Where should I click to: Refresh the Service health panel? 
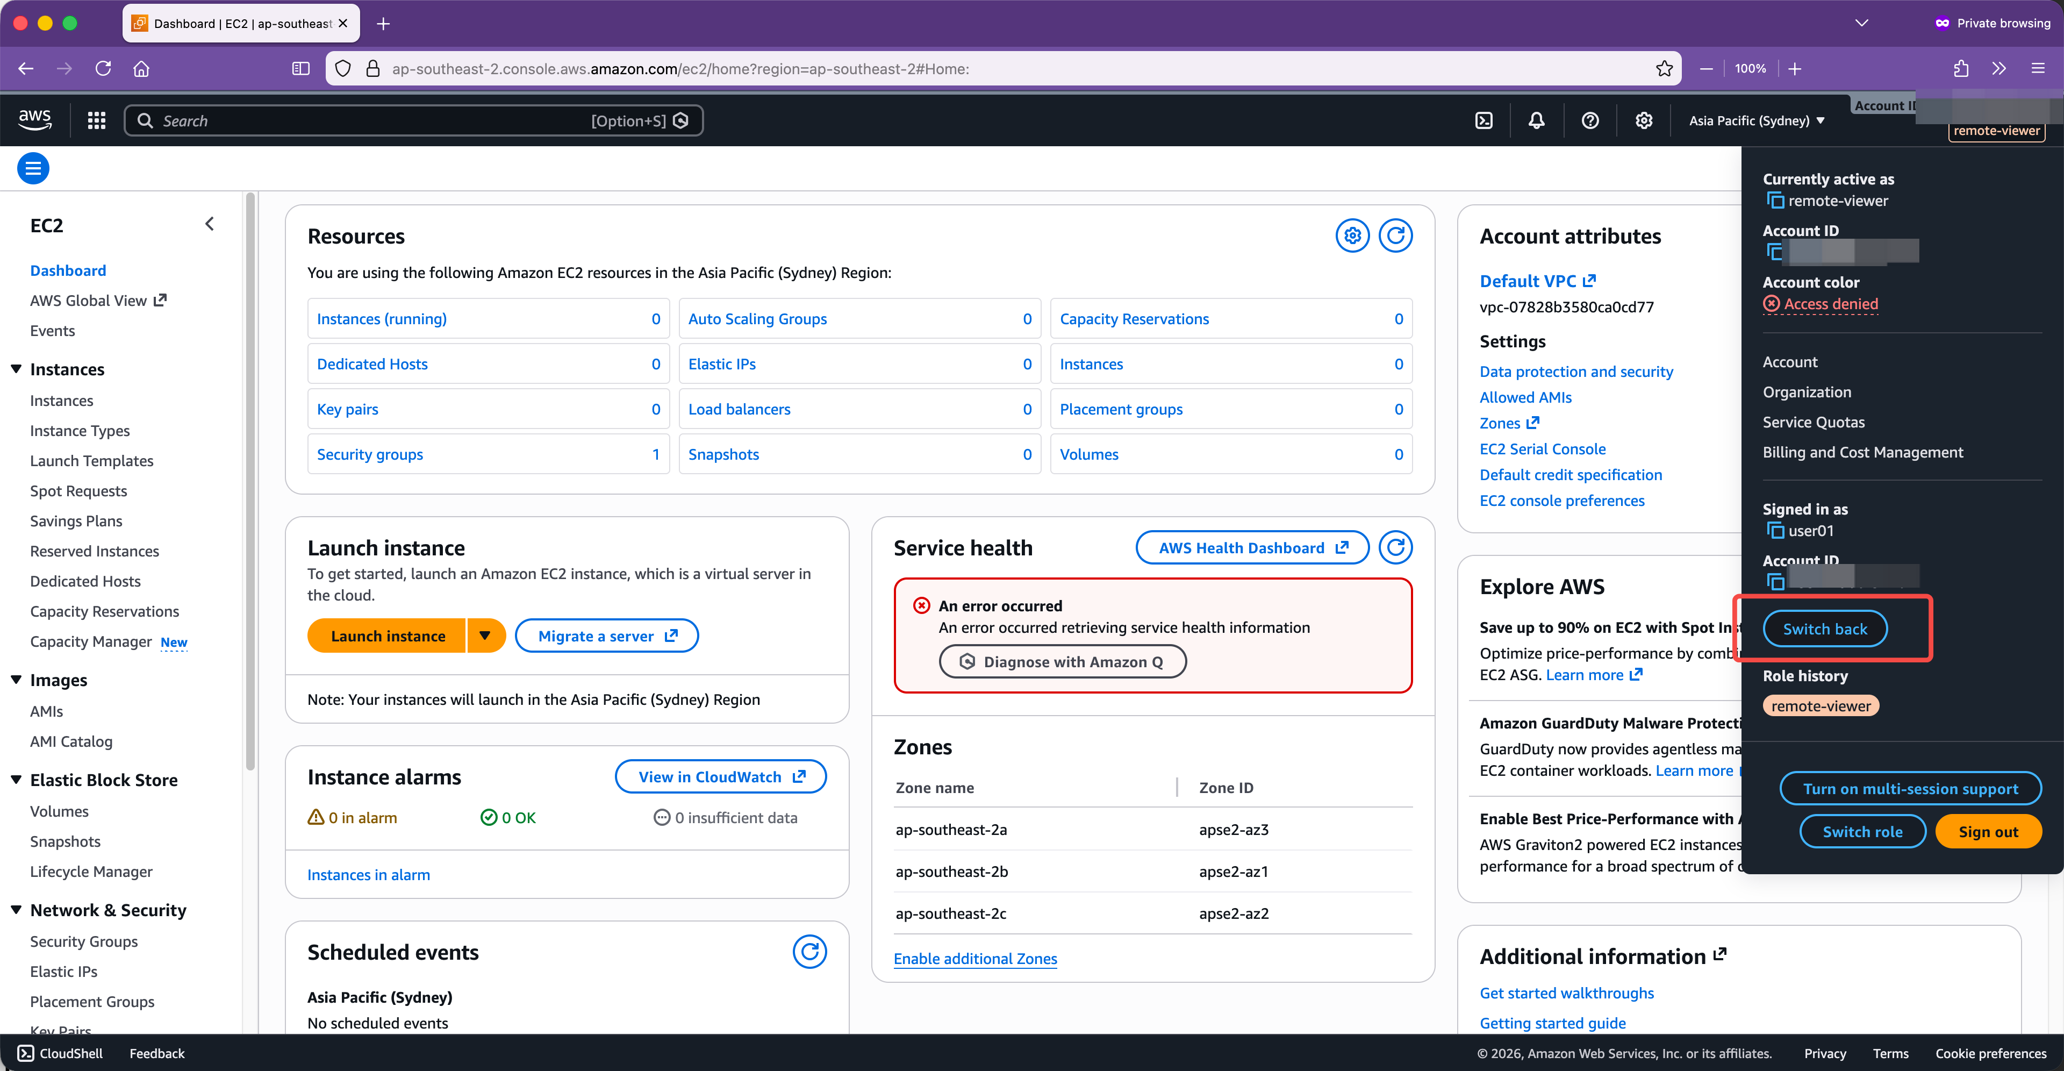(1395, 547)
